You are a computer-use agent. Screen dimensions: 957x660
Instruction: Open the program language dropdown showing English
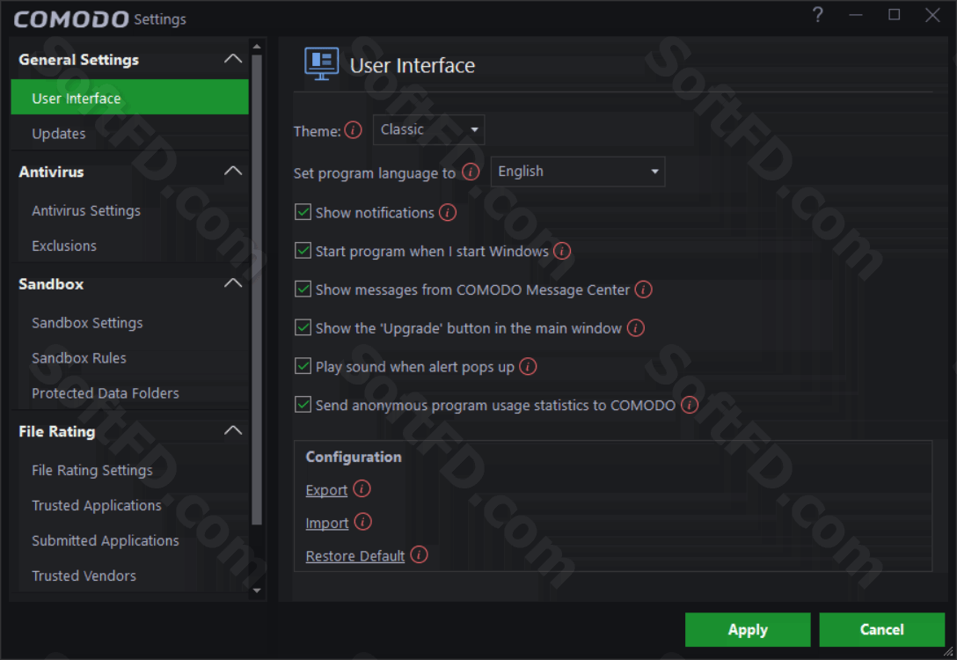point(577,172)
